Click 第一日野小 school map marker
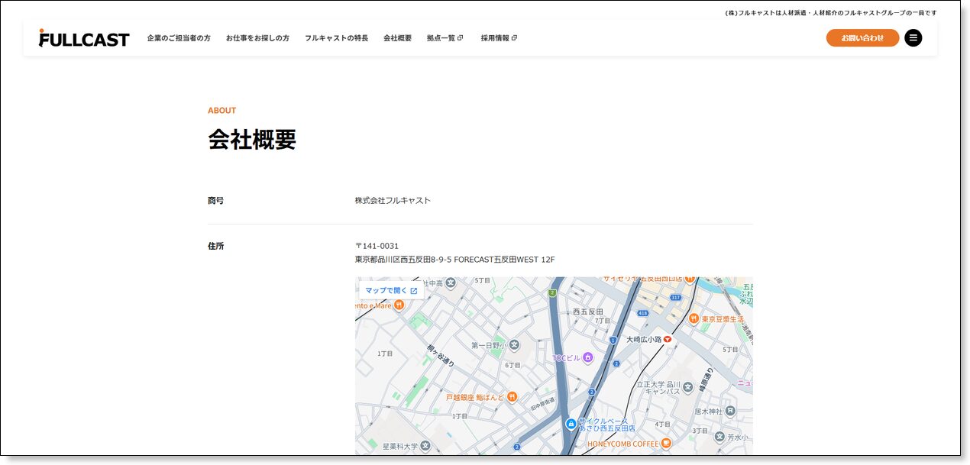Viewport: 970px width, 465px height. click(x=514, y=345)
